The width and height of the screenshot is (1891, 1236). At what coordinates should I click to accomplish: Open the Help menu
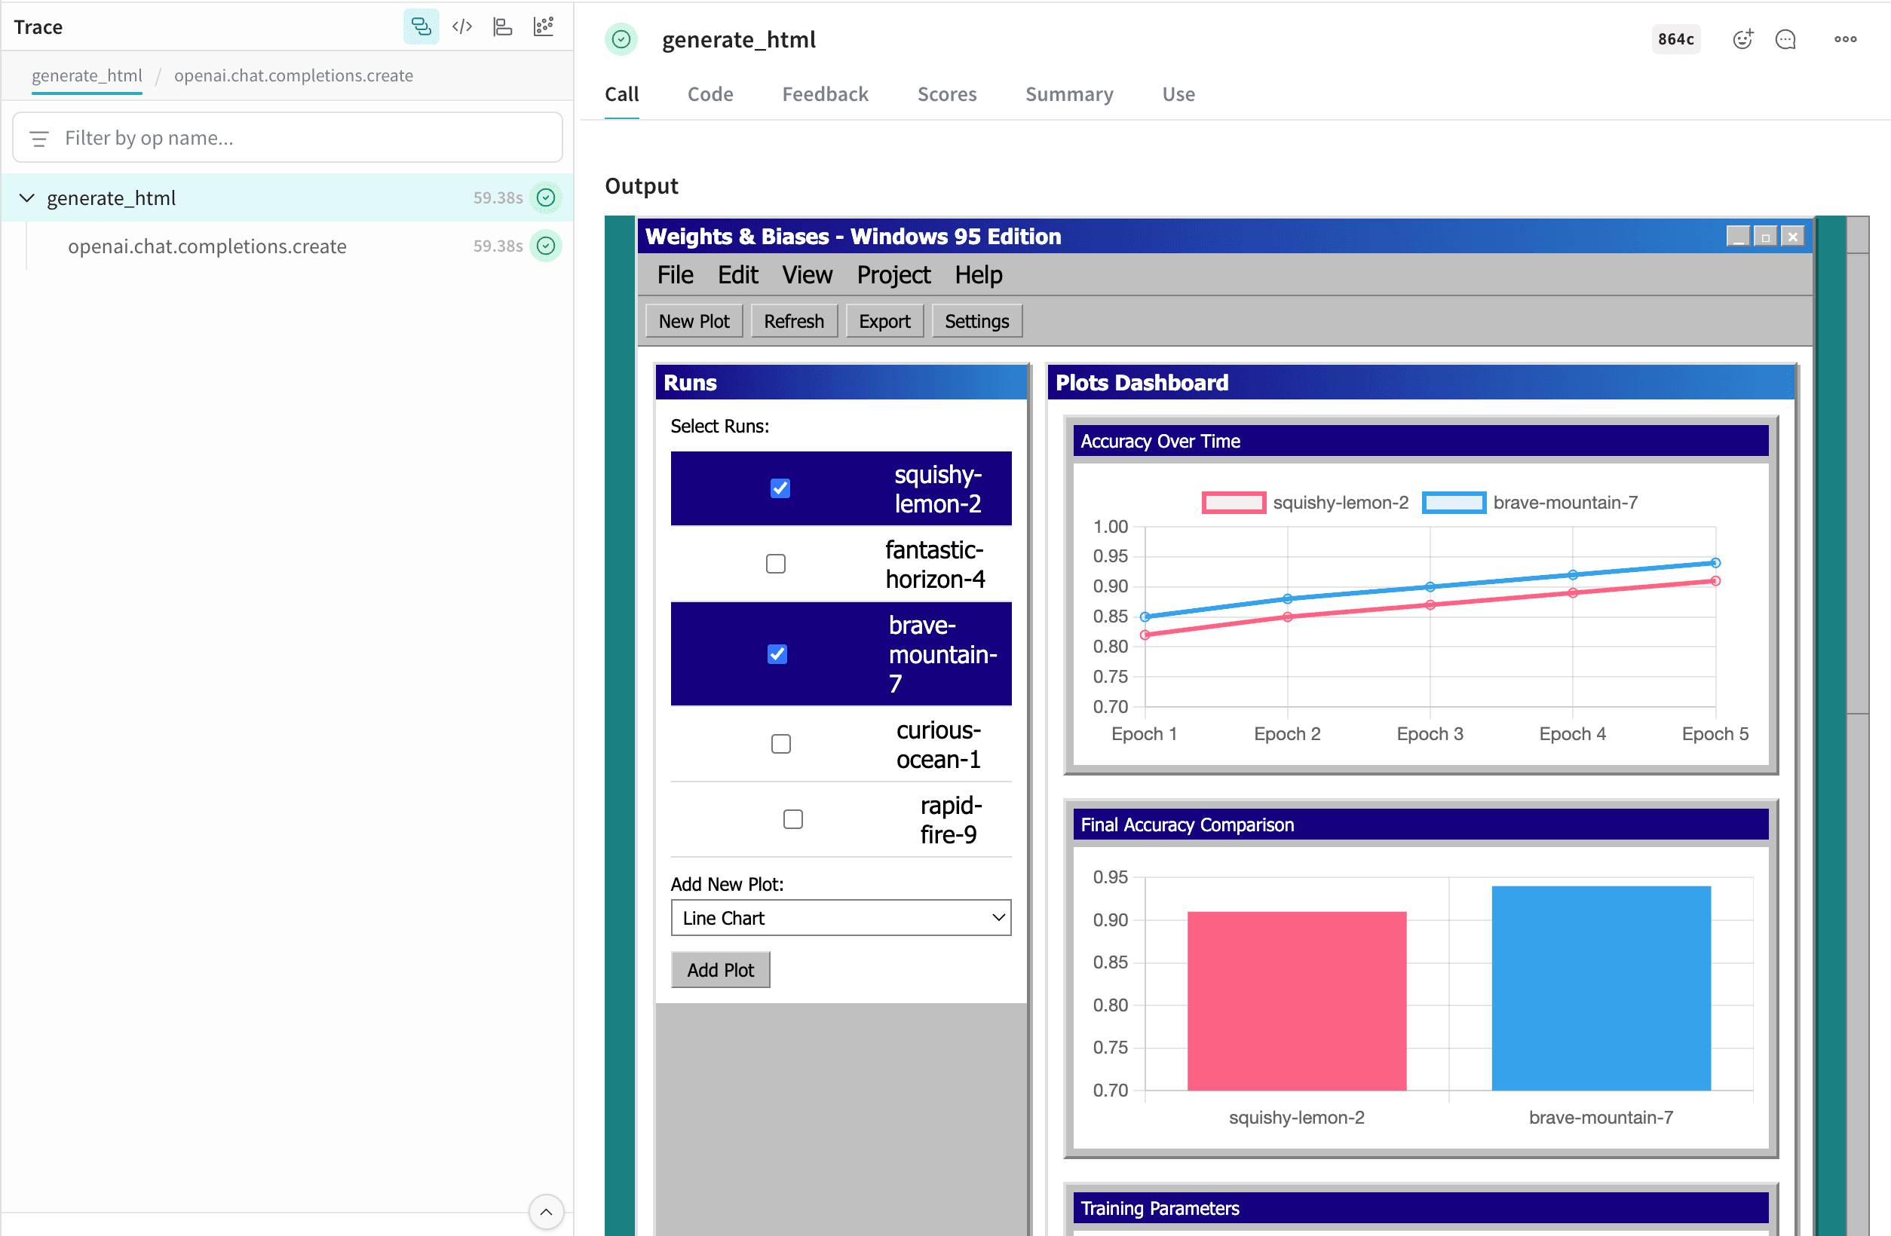click(x=978, y=275)
